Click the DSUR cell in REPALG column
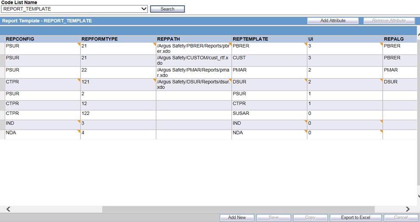Screen dimensions: 420x222 click(x=400, y=85)
